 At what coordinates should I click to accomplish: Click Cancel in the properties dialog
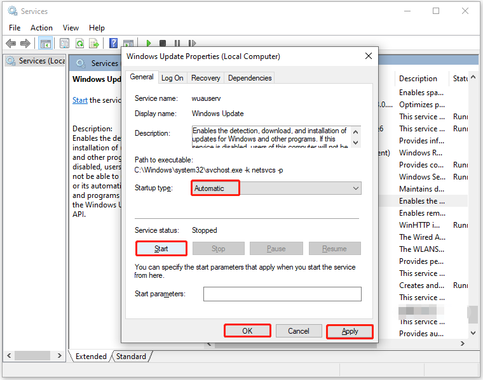tap(299, 331)
